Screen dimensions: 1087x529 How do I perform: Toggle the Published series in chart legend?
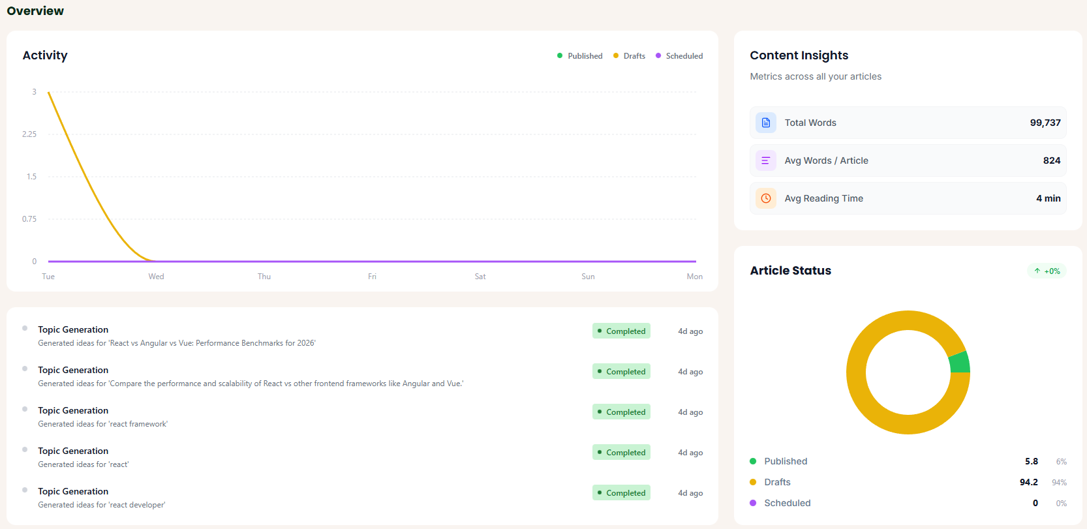[x=579, y=56]
